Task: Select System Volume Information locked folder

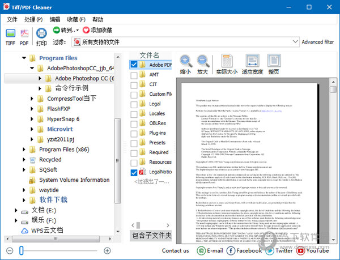Action: coord(69,180)
